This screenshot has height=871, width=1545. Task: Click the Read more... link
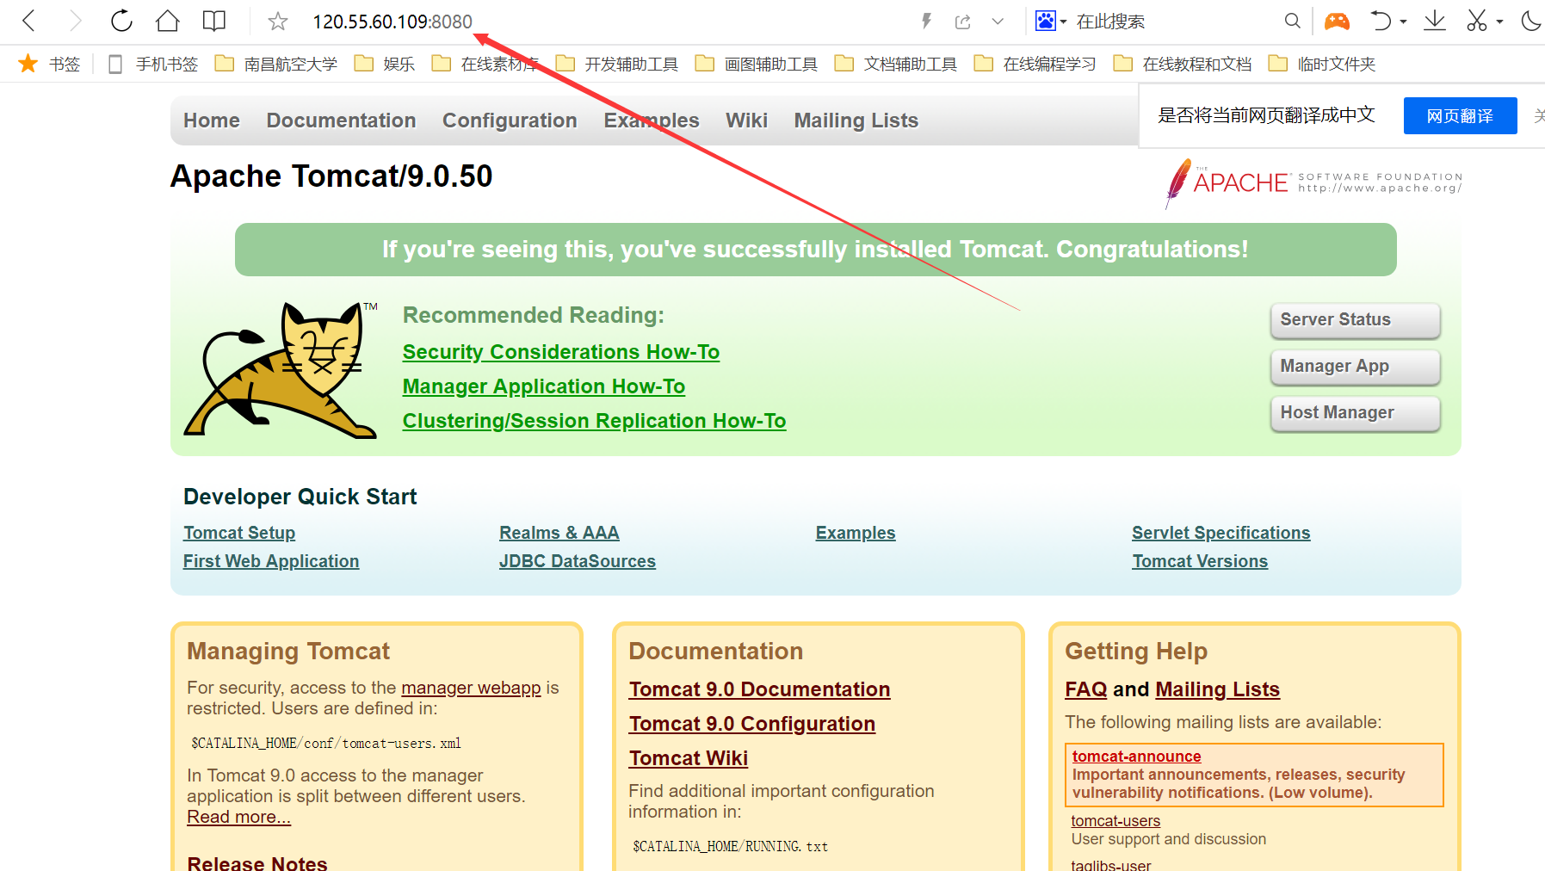pyautogui.click(x=239, y=817)
